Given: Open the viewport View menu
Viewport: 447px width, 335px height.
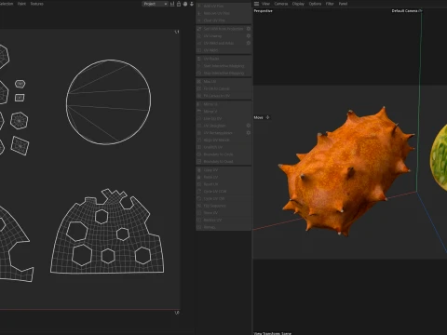Looking at the screenshot, I should 265,4.
